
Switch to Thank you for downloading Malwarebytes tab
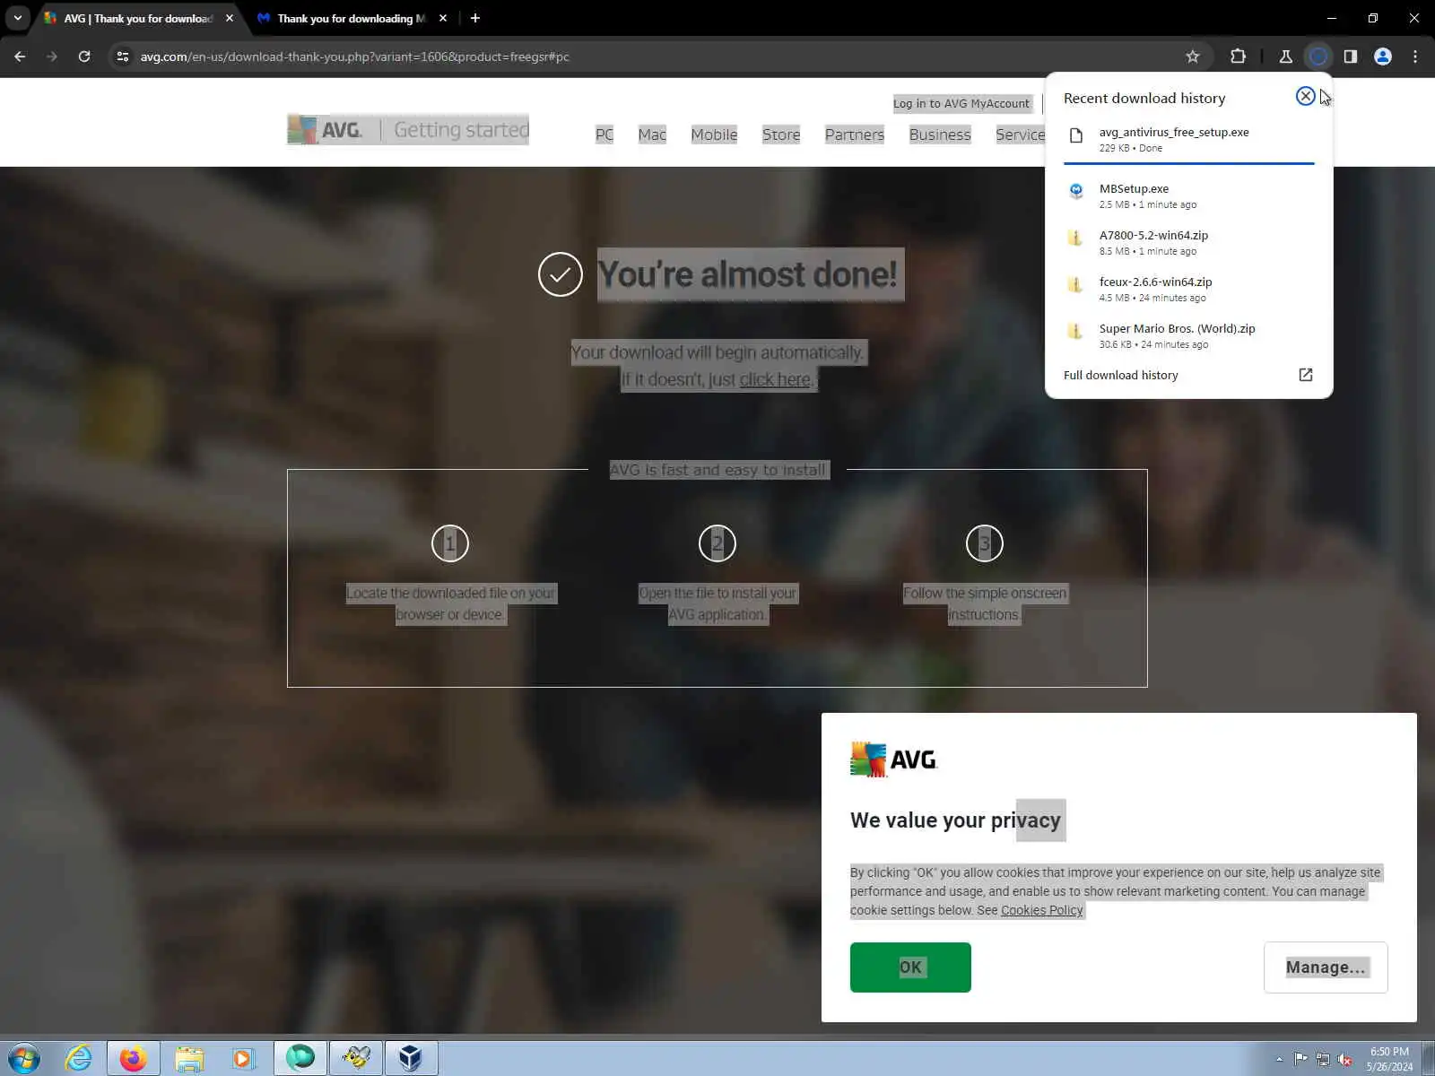point(351,18)
